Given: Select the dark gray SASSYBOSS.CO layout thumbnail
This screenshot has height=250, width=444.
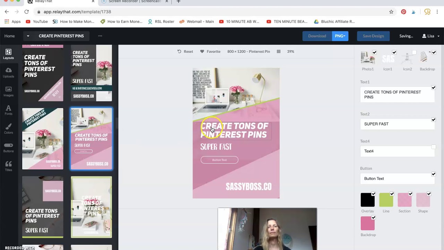Looking at the screenshot, I should [x=43, y=207].
